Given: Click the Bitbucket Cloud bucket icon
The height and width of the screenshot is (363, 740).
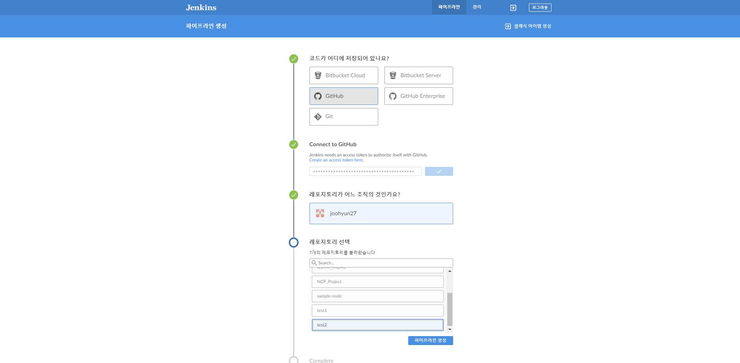Looking at the screenshot, I should [x=318, y=75].
